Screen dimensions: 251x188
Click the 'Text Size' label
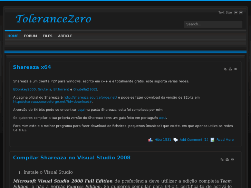[225, 12]
